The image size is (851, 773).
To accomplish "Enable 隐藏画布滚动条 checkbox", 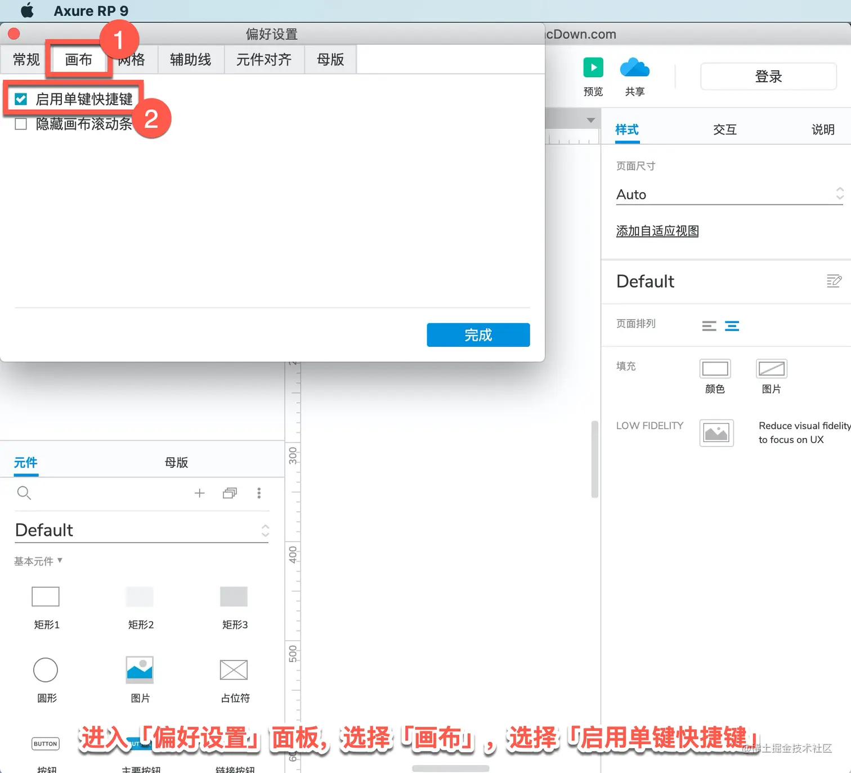I will tap(21, 124).
